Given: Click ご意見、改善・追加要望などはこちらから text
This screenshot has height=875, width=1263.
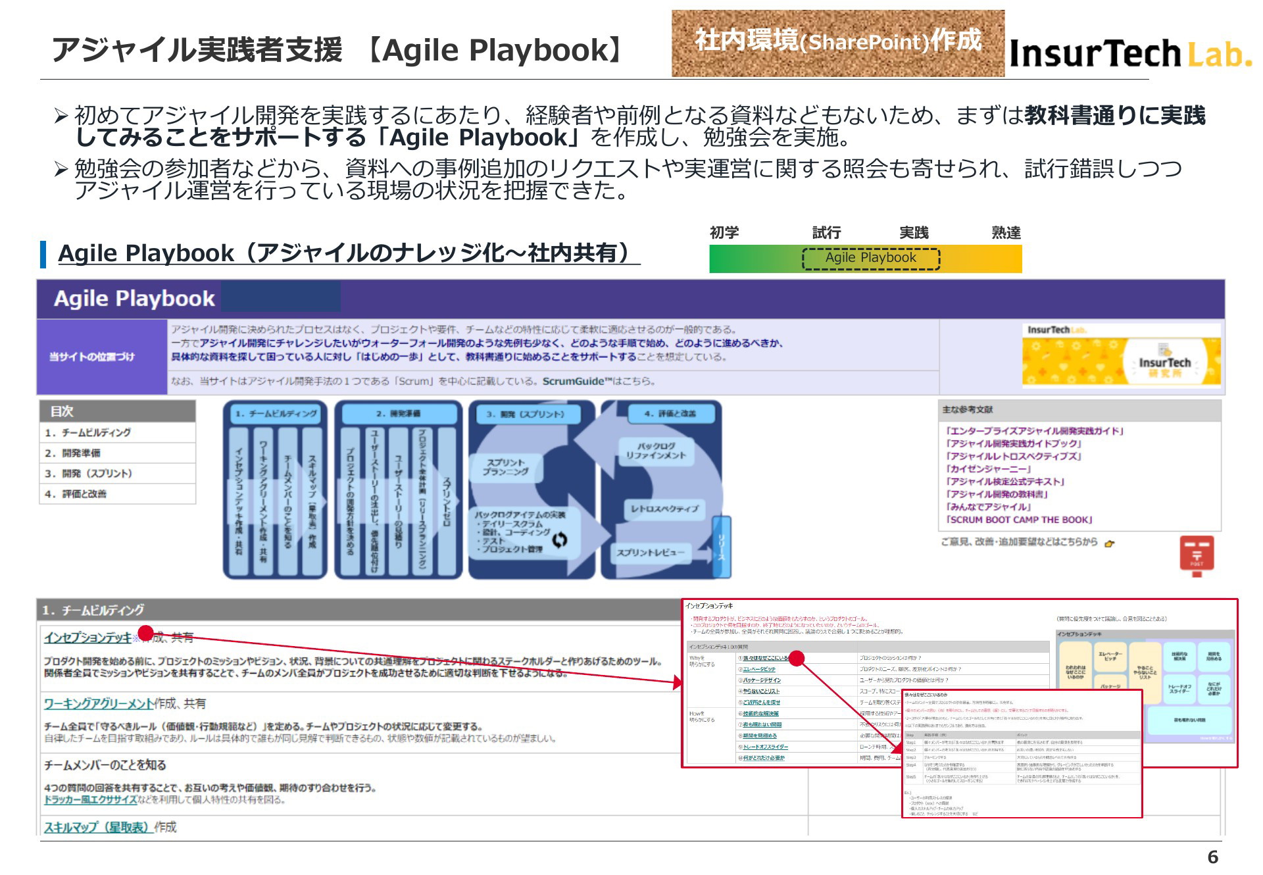Looking at the screenshot, I should coord(1019,541).
